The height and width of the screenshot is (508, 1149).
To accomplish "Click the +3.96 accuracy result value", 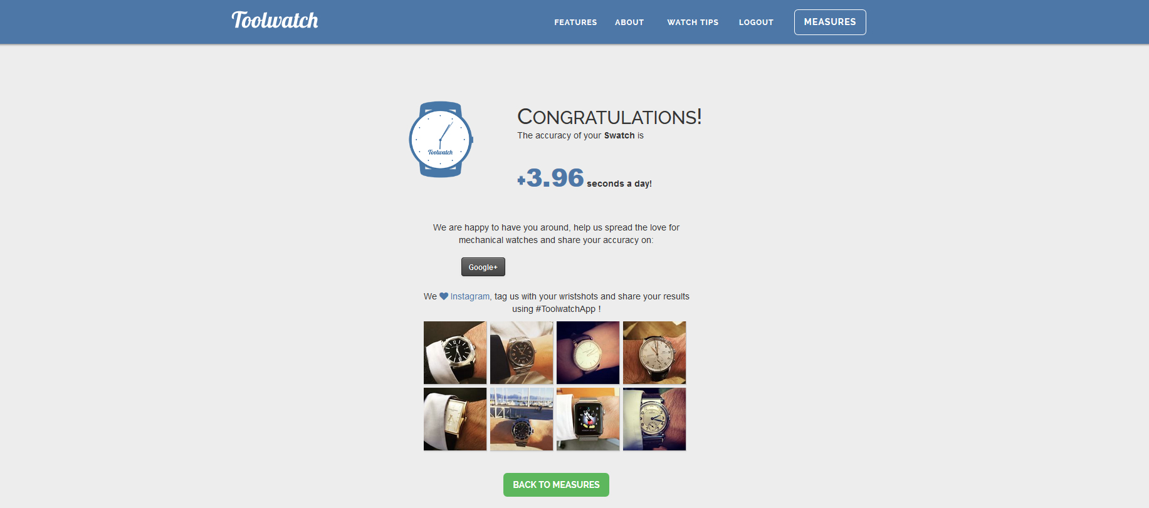I will click(x=550, y=178).
